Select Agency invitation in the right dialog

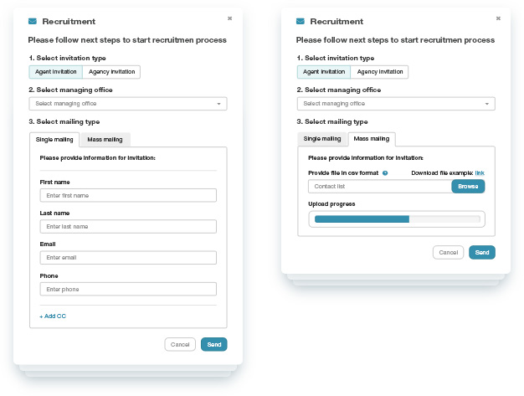coord(380,72)
